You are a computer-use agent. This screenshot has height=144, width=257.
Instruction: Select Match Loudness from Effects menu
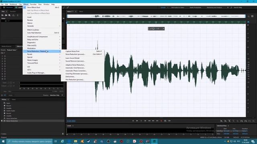pos(43,30)
